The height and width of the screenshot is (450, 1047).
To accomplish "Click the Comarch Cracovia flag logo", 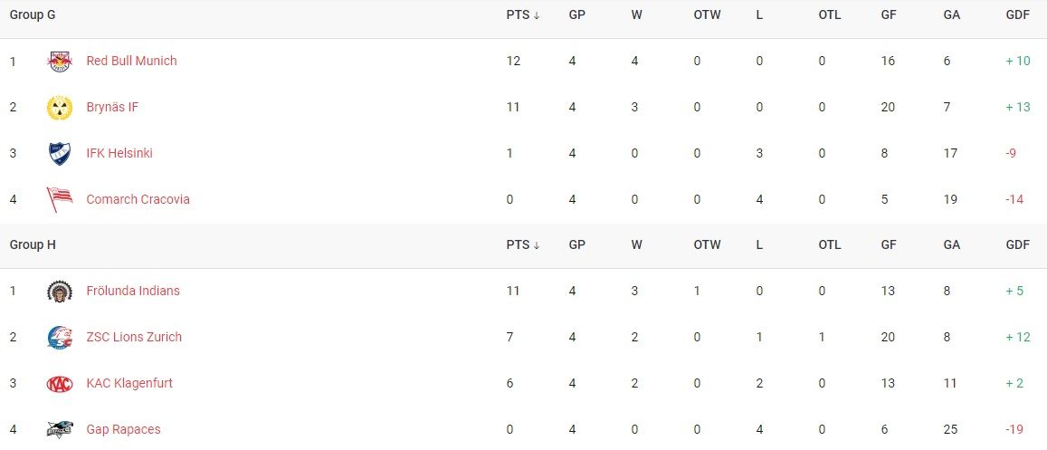I will pos(60,199).
